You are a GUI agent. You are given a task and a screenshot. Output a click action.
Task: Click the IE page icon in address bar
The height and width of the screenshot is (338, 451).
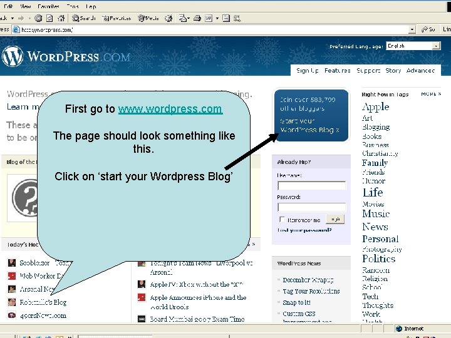16,29
